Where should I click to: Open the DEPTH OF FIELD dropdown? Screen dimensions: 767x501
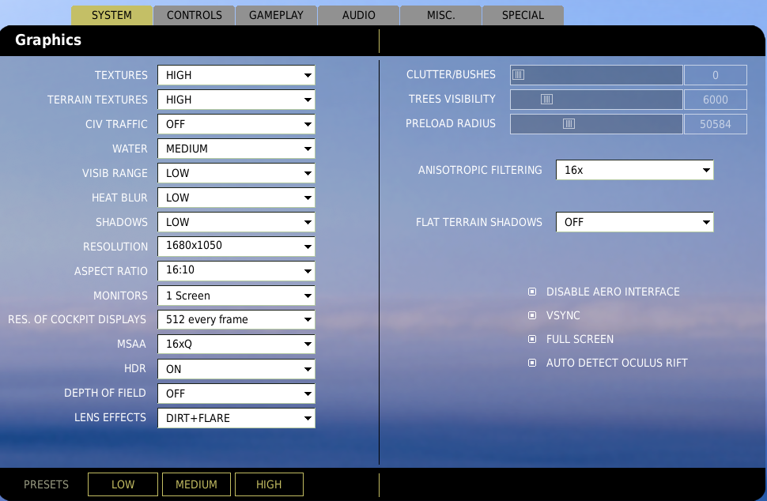click(236, 394)
